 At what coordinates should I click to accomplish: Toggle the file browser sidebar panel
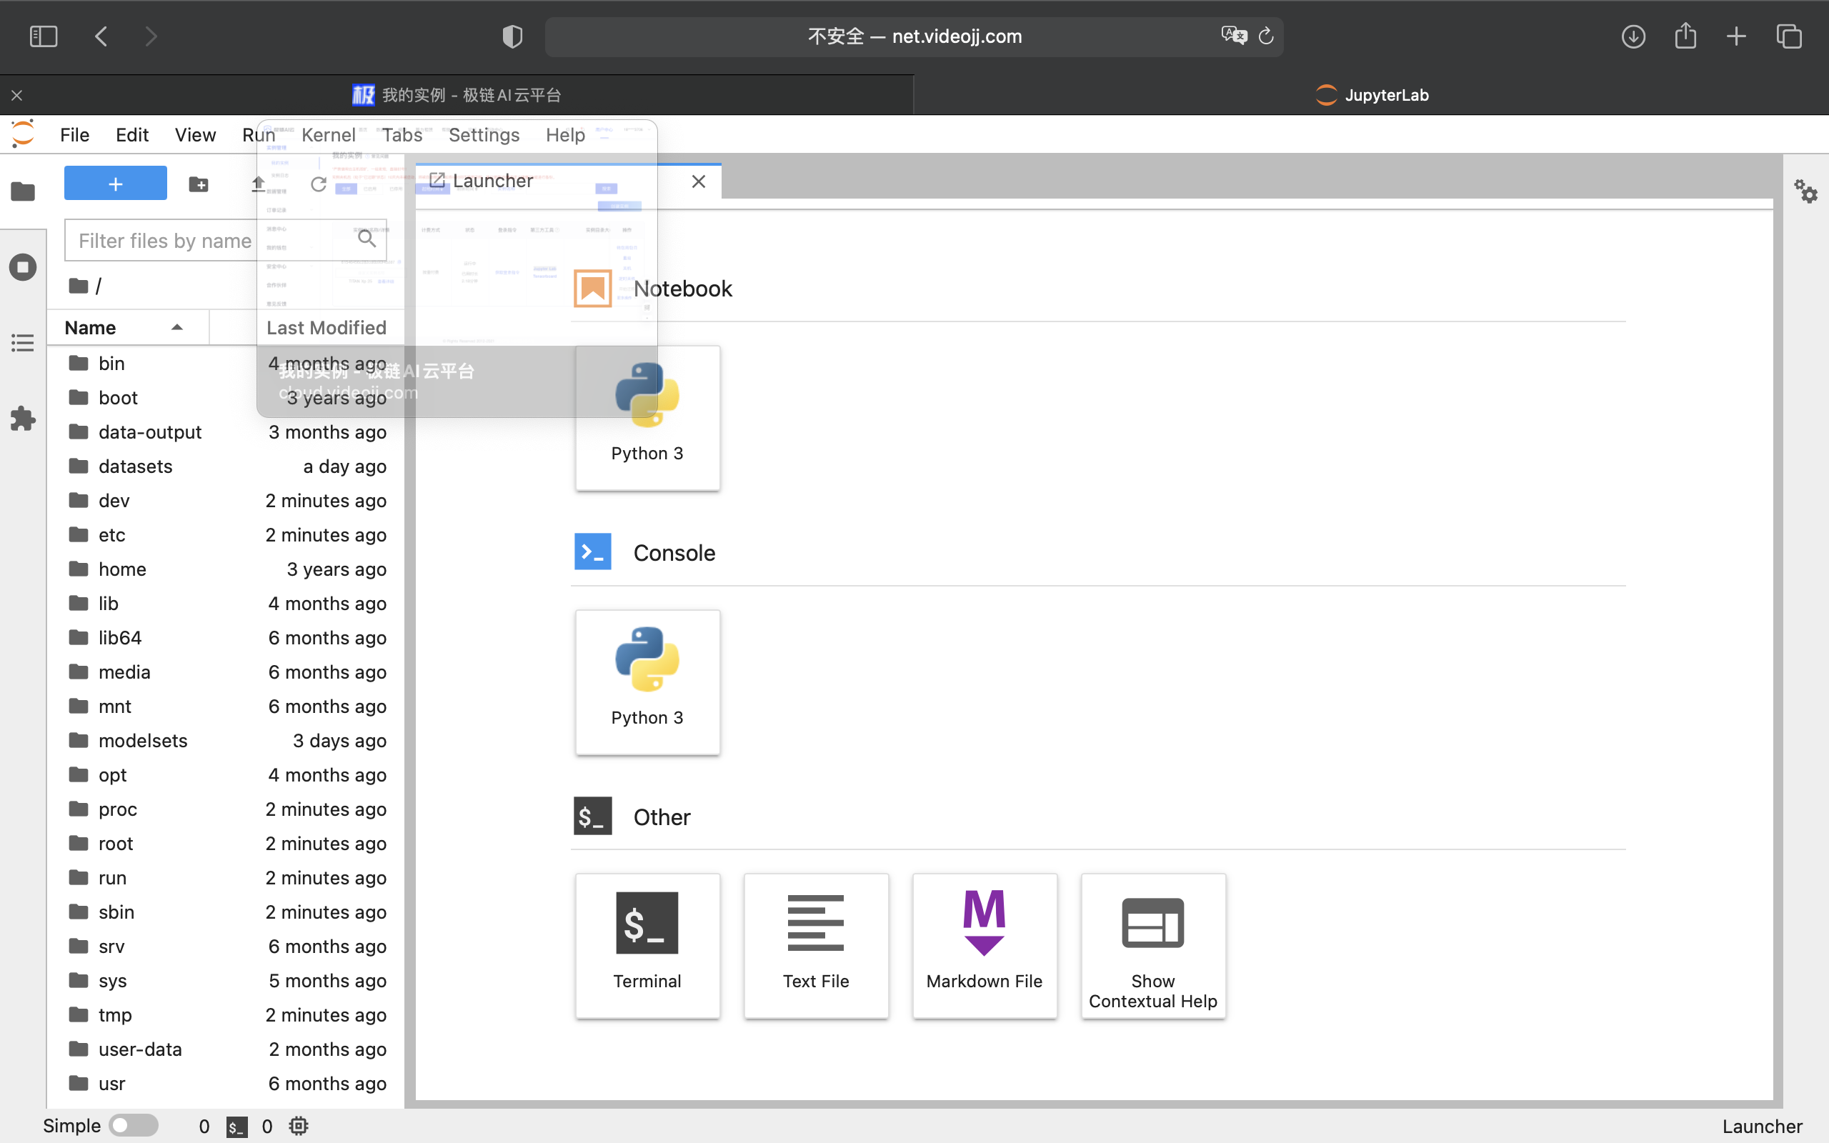pos(22,191)
